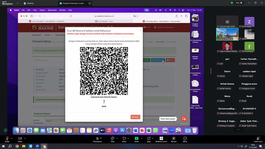
Task: Open Breakout rooms
Action: [x=161, y=139]
